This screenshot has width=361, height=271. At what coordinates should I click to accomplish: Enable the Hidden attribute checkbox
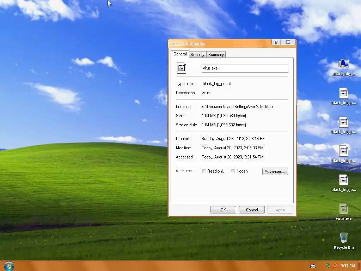(232, 171)
